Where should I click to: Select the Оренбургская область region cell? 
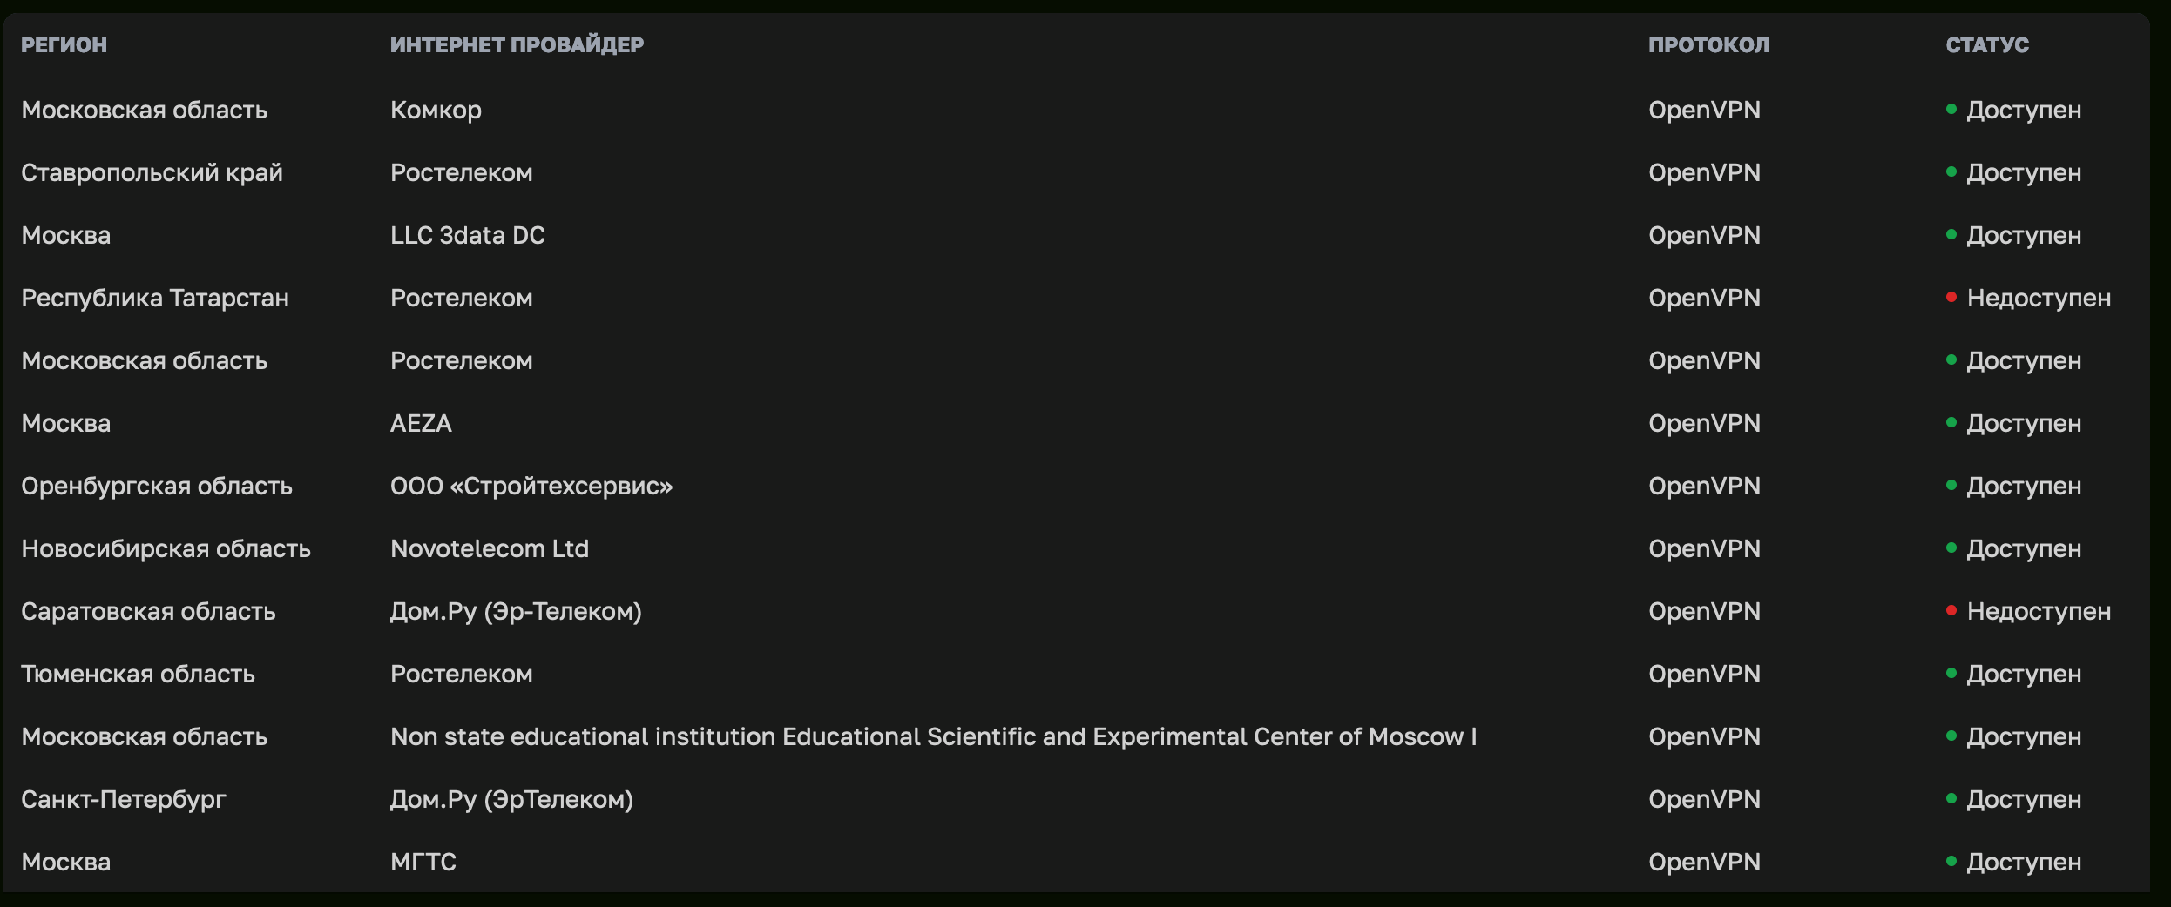click(157, 486)
